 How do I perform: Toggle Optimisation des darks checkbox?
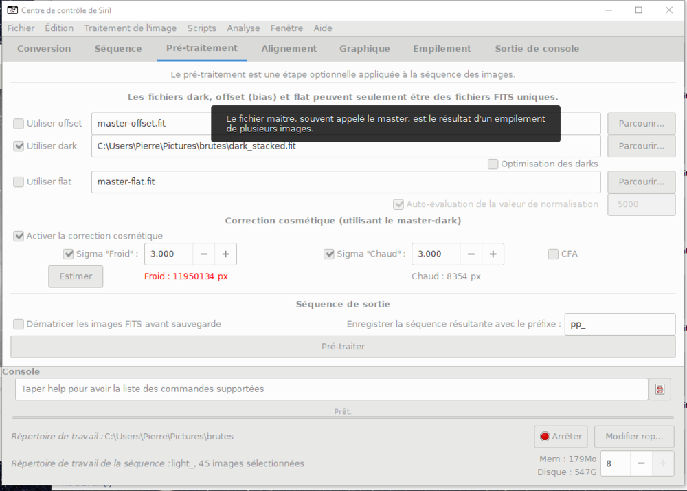[x=493, y=164]
